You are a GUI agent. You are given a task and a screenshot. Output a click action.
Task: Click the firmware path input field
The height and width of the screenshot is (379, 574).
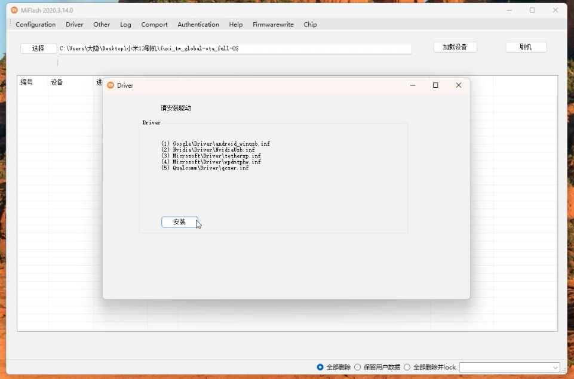pos(235,49)
